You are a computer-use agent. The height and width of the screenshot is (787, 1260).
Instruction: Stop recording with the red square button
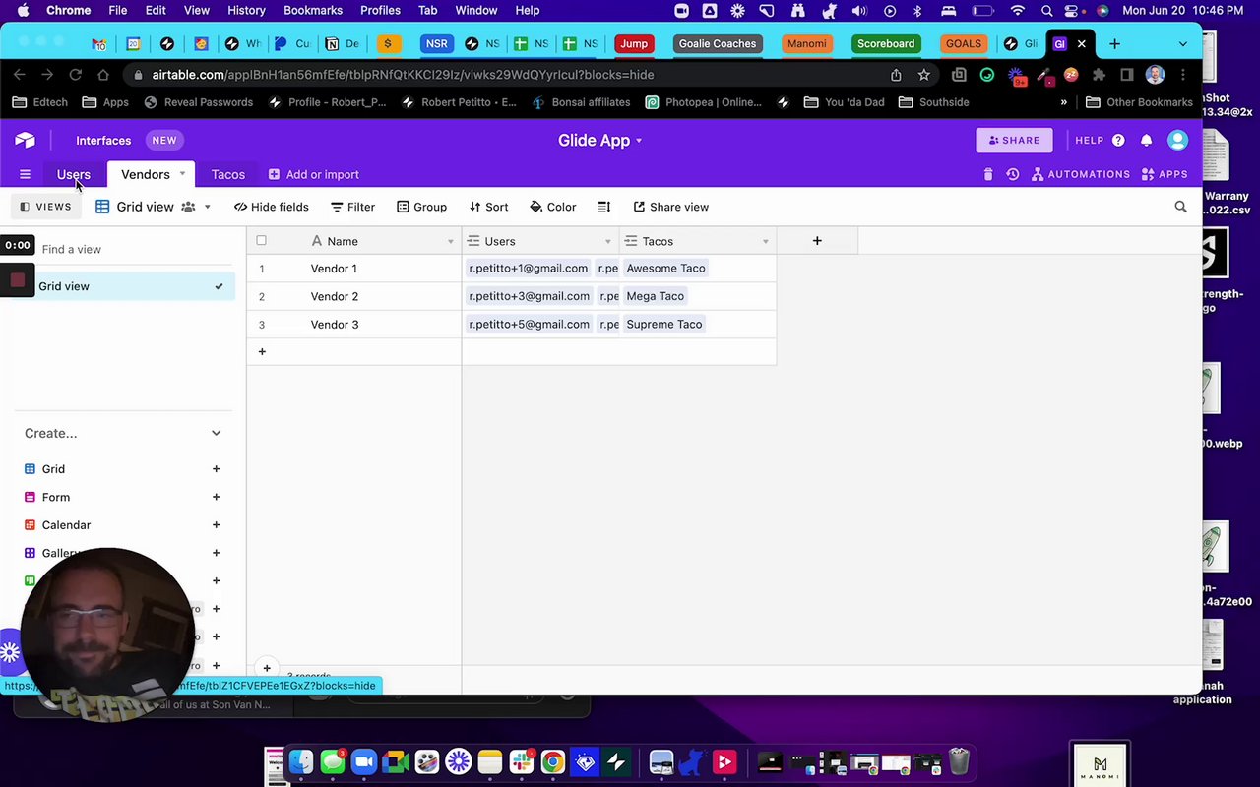(18, 280)
